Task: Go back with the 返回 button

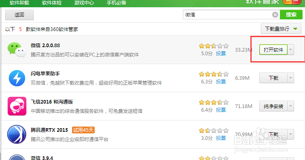Action: 19,15
